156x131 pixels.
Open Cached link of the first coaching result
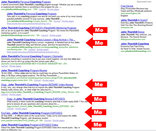pyautogui.click(x=42, y=9)
